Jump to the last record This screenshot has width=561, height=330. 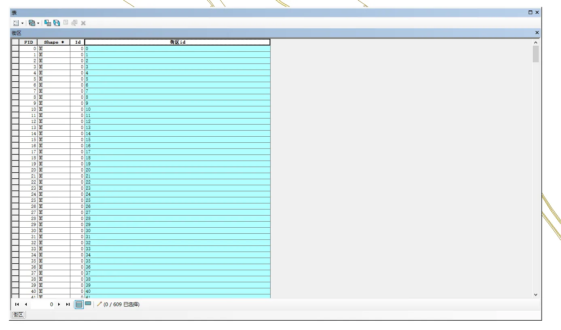[x=68, y=305]
